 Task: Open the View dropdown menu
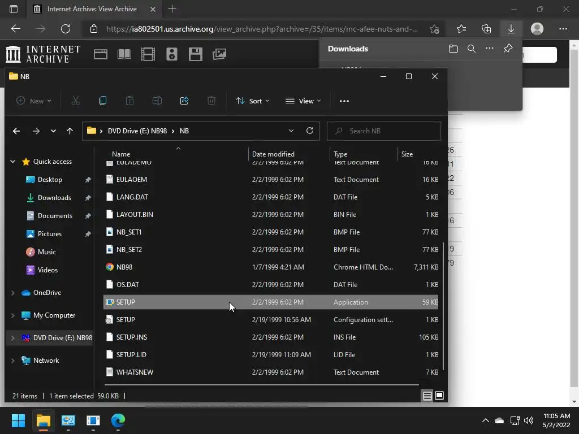303,101
